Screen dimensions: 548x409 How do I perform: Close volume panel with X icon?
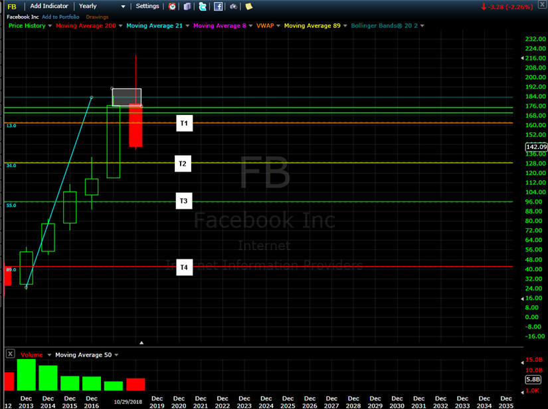tap(11, 354)
